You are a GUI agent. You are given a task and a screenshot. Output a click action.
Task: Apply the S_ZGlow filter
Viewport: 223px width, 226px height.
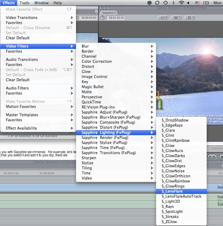tap(181, 222)
